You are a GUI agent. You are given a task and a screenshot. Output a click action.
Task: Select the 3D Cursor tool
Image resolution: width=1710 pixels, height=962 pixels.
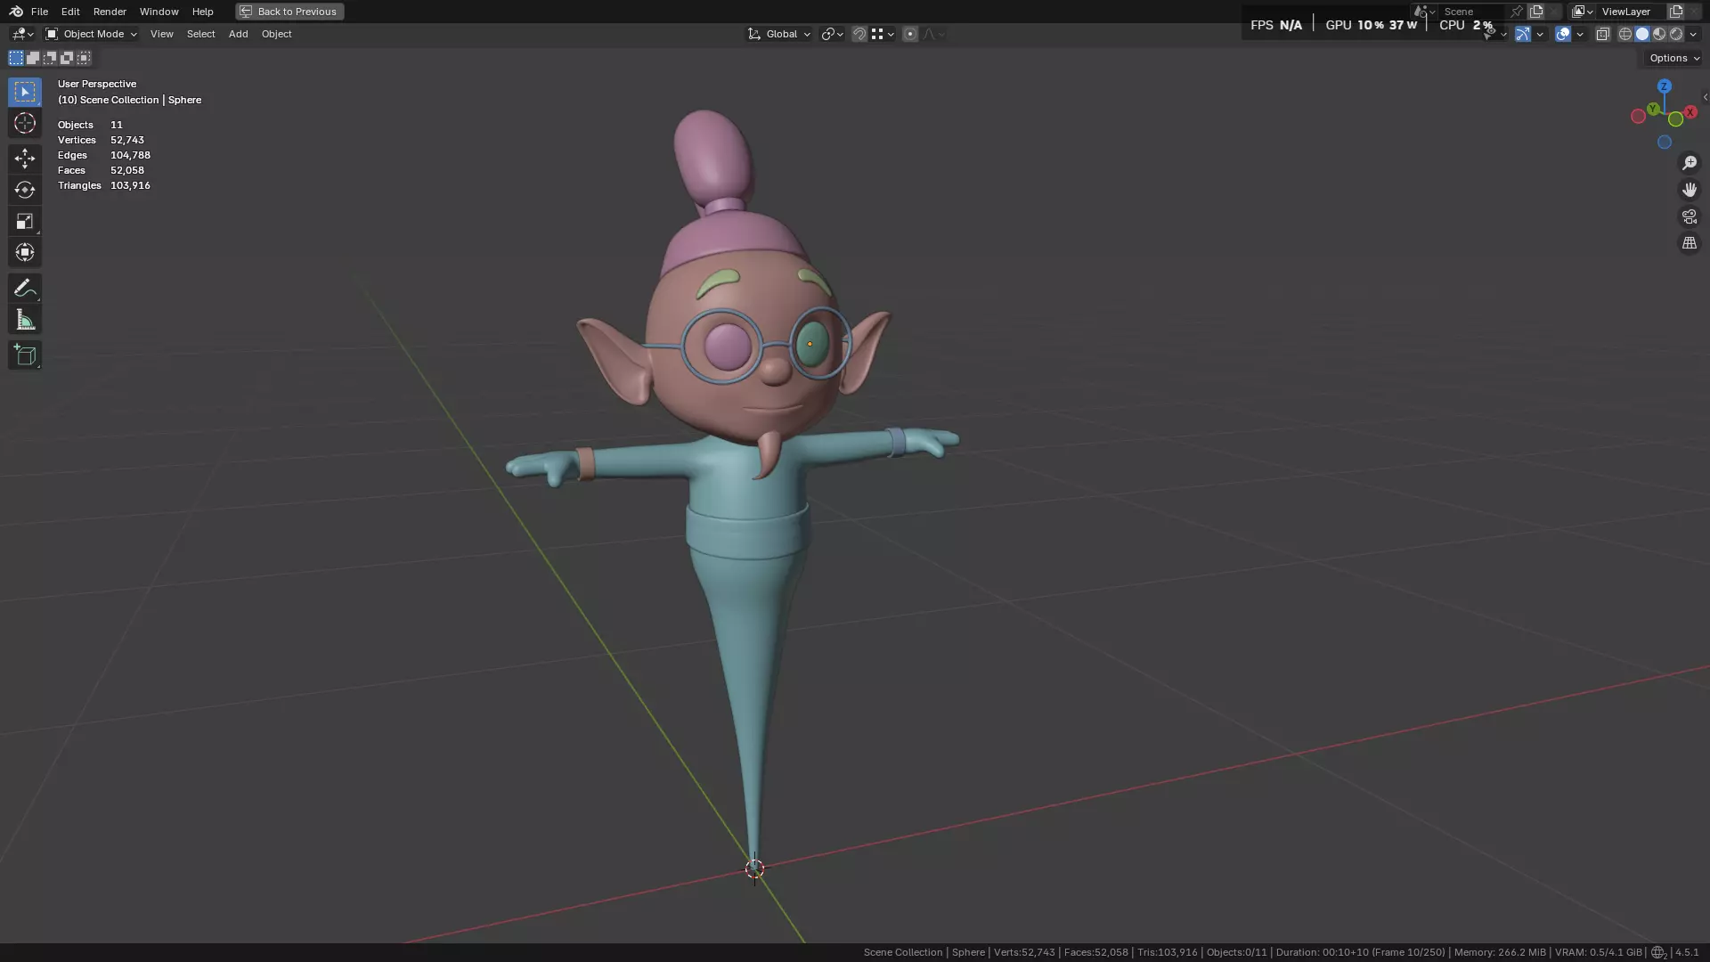click(x=25, y=123)
